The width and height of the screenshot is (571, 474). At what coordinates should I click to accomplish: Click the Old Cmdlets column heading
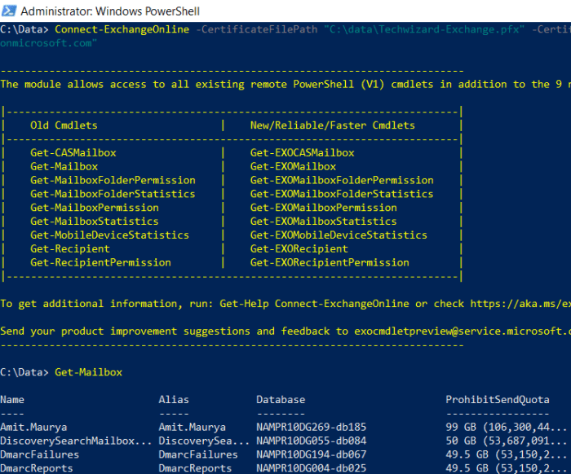point(64,125)
